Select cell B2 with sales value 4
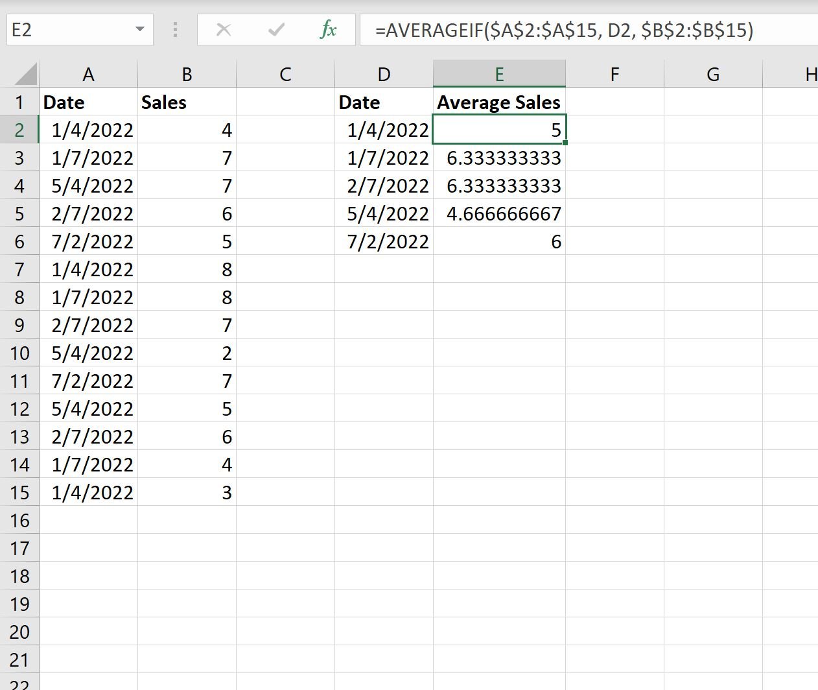The image size is (818, 690). click(x=187, y=130)
